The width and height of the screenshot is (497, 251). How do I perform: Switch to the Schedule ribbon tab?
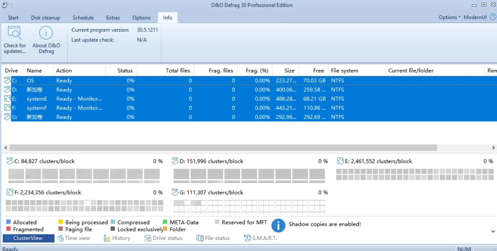click(83, 18)
